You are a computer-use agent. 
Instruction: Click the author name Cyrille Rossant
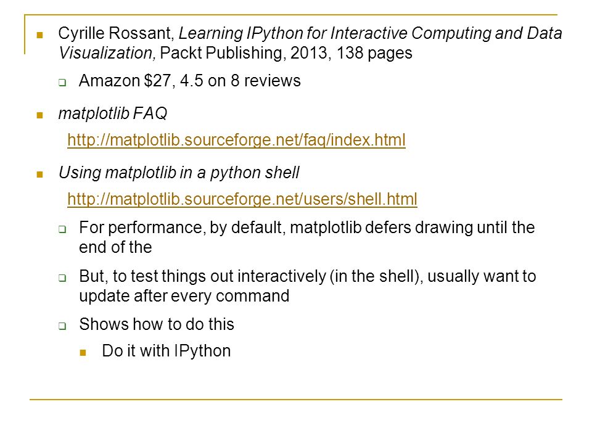(x=115, y=33)
